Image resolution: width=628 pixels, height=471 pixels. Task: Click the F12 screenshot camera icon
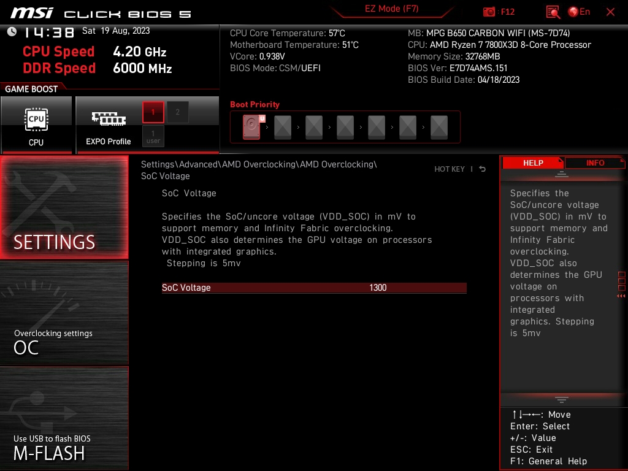point(489,12)
